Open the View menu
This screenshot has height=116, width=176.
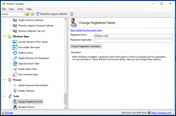tap(11, 9)
